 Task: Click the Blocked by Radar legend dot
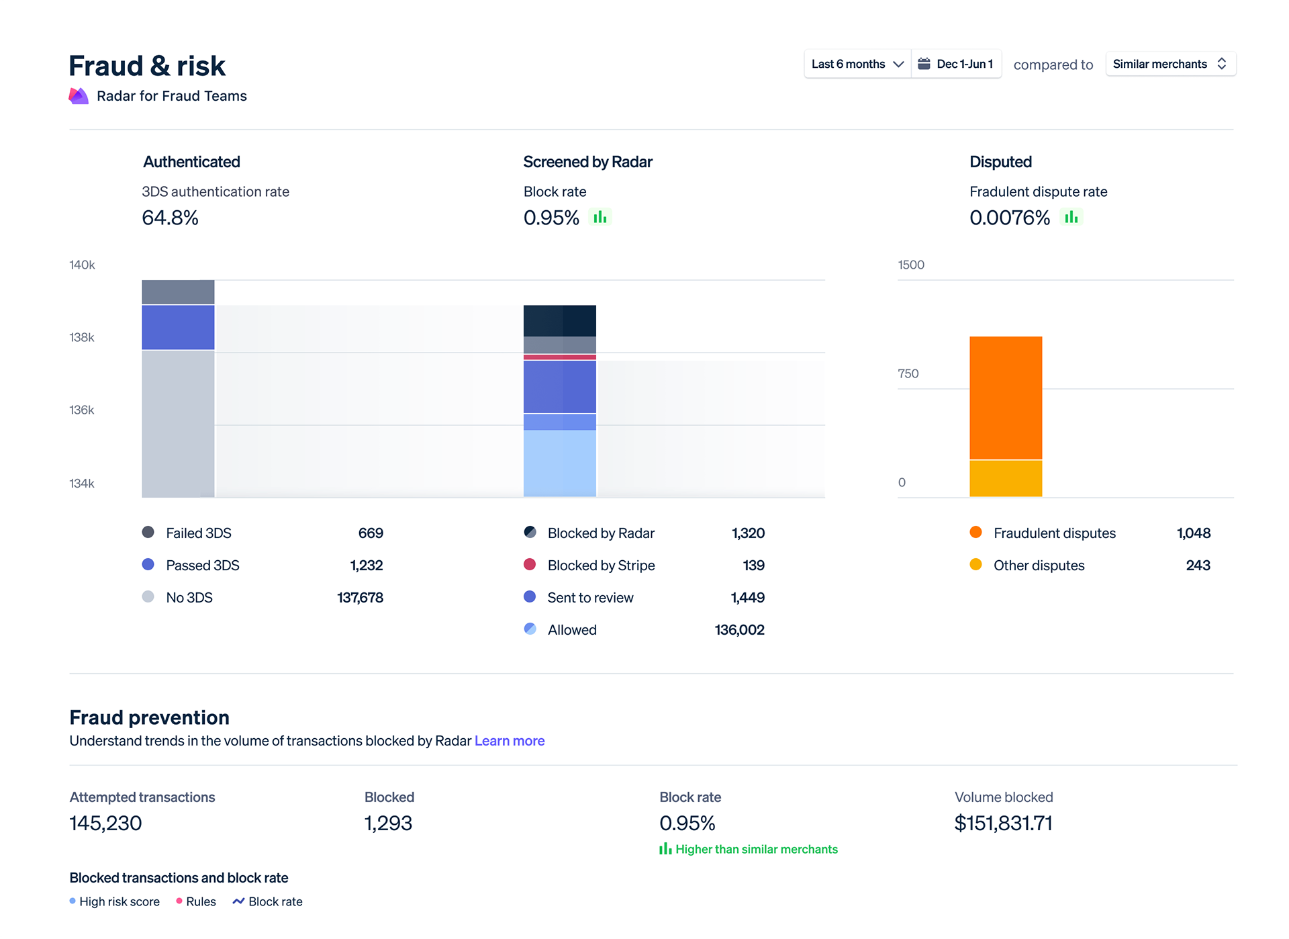[x=530, y=532]
